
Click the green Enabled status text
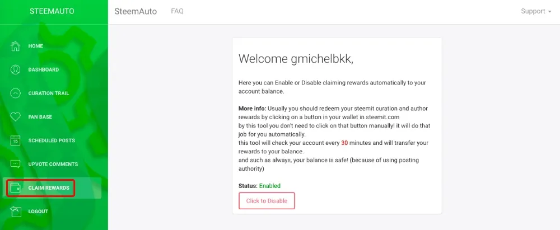click(x=270, y=186)
